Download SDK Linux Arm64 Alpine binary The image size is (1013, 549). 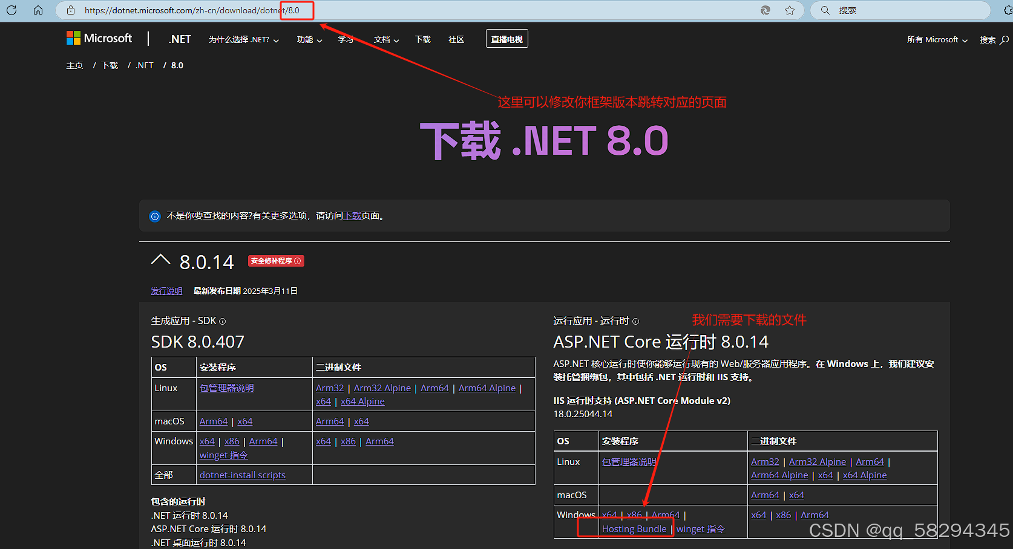tap(487, 388)
